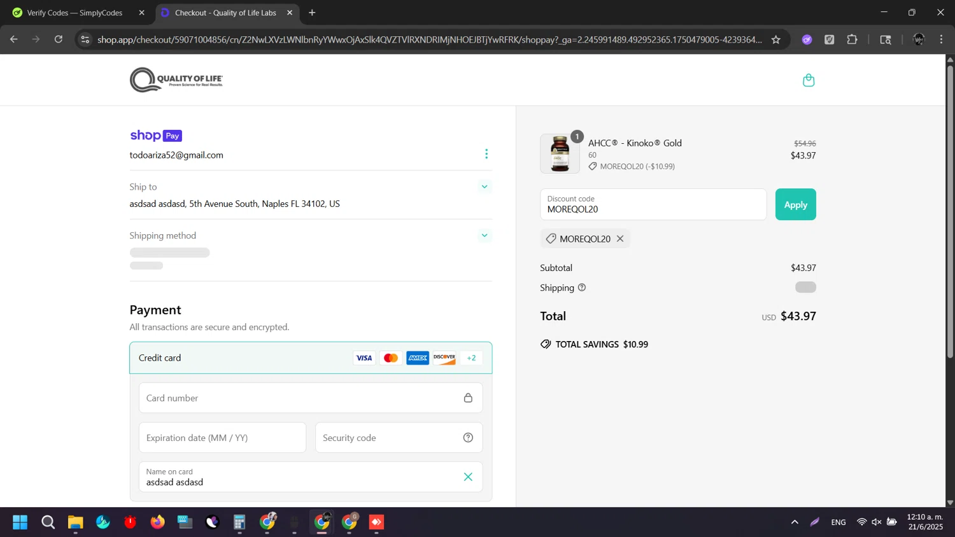
Task: Click the Visa card logo
Action: (364, 358)
